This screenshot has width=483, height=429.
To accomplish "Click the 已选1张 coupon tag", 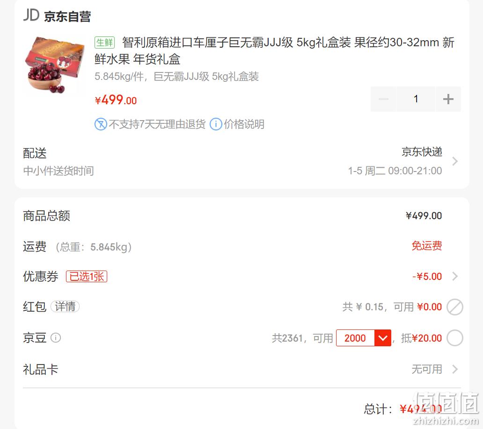I will (87, 276).
